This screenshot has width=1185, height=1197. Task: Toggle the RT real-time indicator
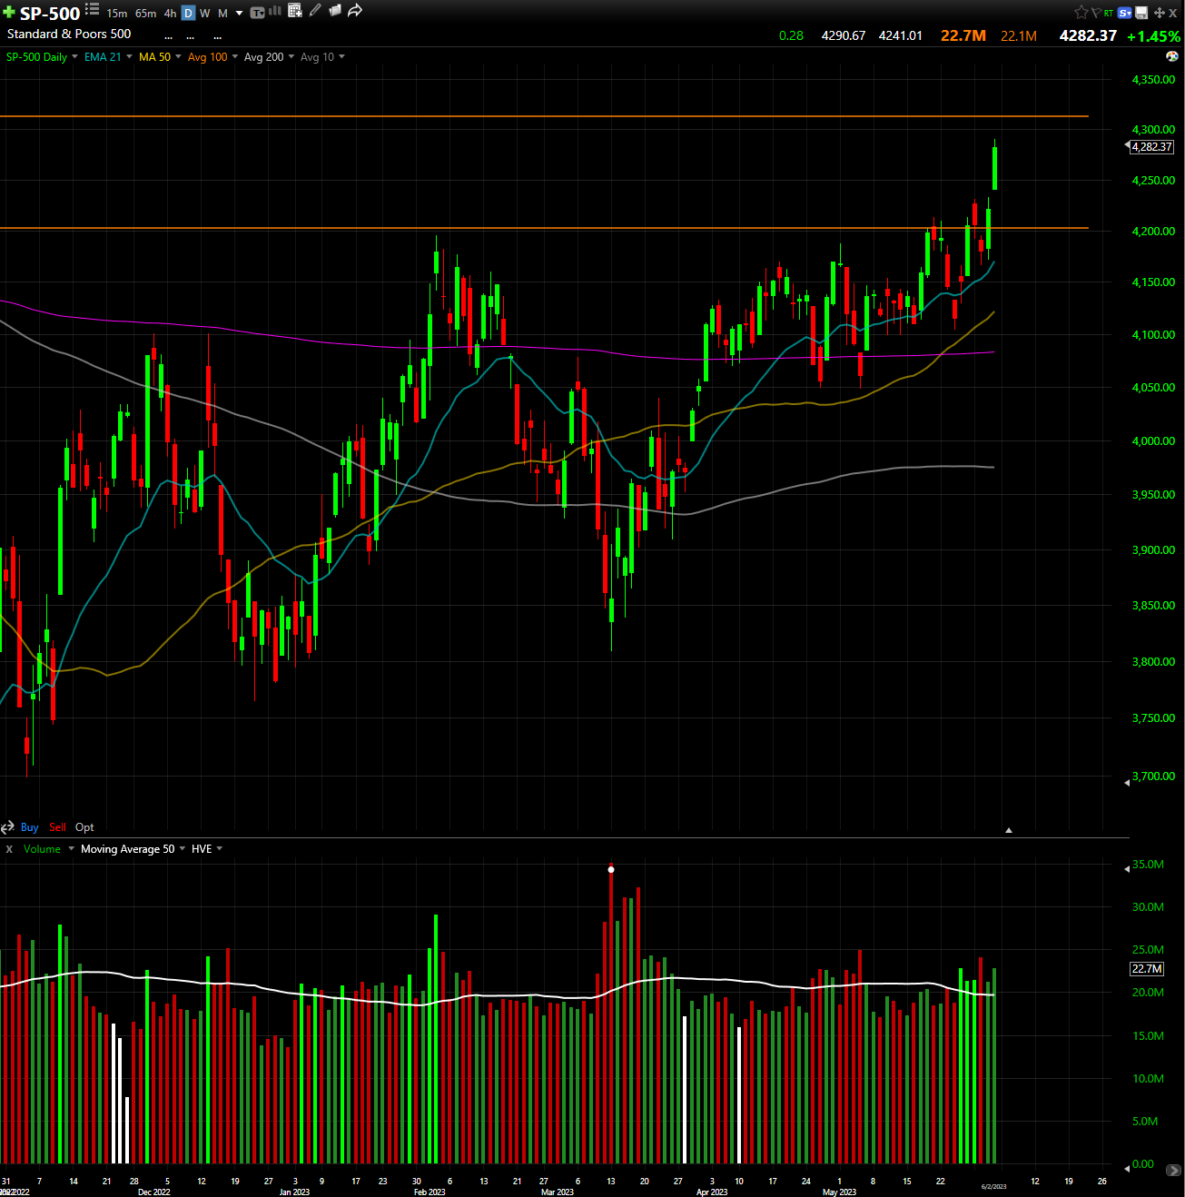point(1109,14)
